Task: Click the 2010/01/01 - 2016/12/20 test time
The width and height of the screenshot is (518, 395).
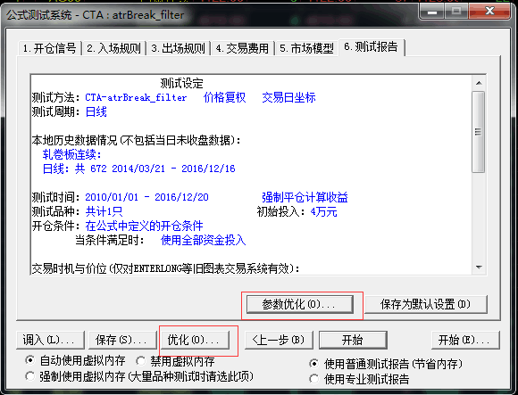Action: (147, 197)
